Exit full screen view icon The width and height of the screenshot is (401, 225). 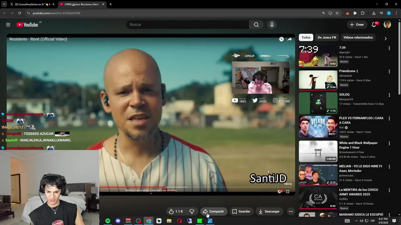pyautogui.click(x=288, y=192)
